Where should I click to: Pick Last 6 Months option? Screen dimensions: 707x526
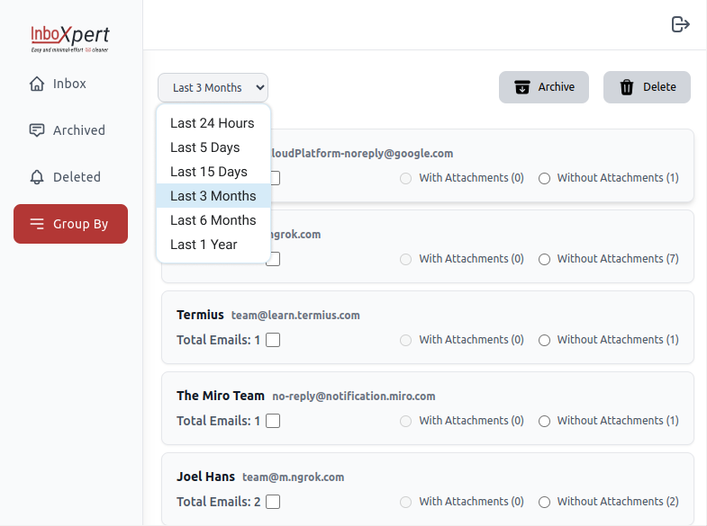[x=213, y=220]
